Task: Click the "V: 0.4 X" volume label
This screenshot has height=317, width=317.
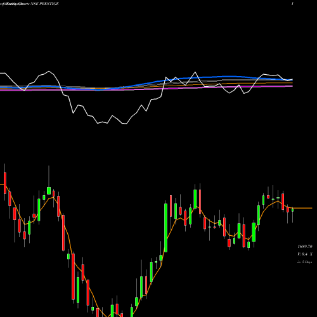Action: point(305,254)
